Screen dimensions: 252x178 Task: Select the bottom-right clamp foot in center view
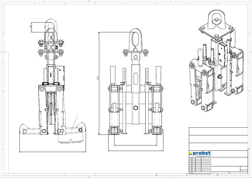point(156,131)
